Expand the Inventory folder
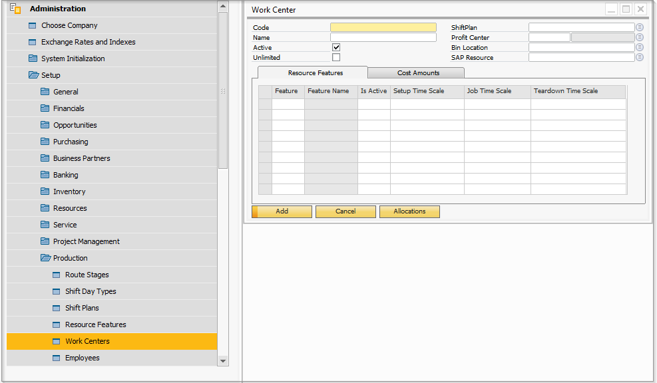657x383 pixels. [x=45, y=191]
